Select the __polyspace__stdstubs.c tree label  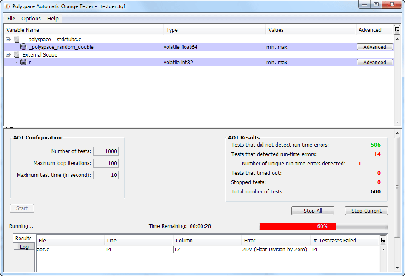tap(51, 39)
